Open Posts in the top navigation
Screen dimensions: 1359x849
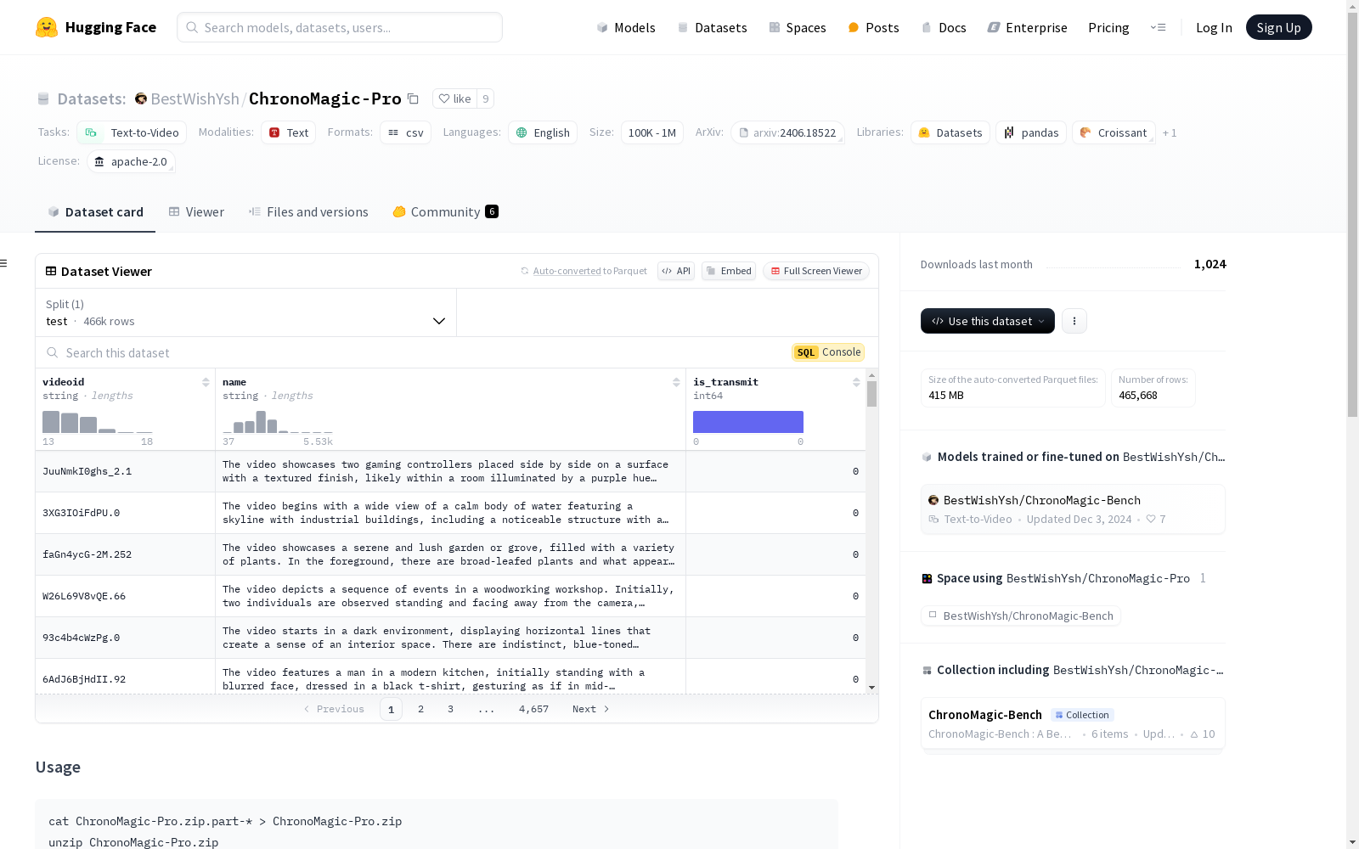[873, 27]
